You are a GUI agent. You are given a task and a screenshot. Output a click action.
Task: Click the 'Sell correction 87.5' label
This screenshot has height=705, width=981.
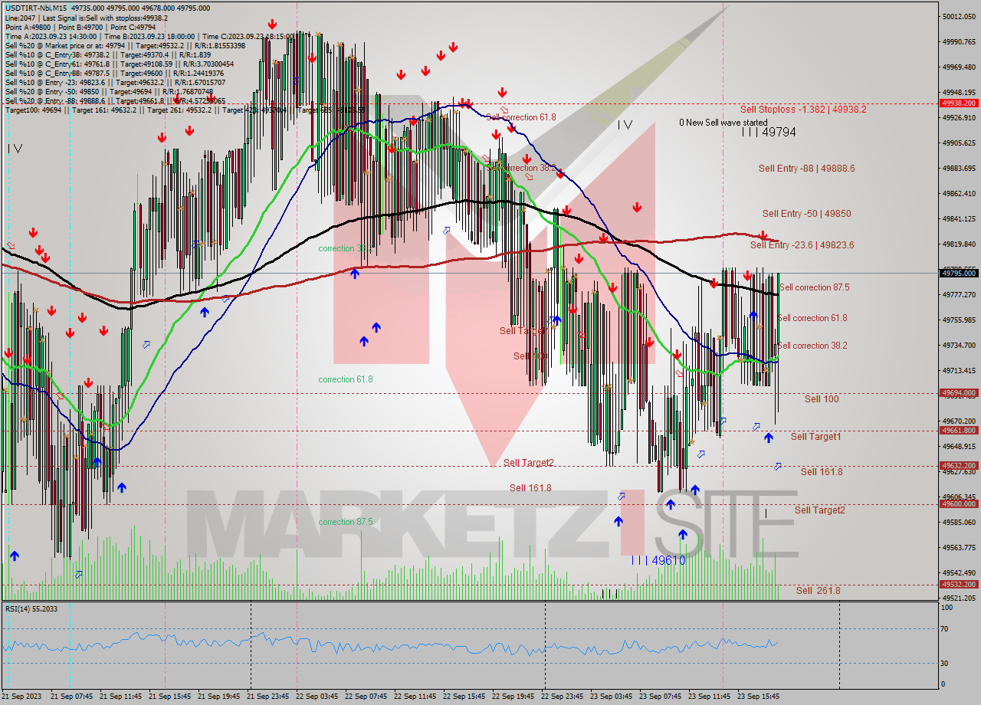point(814,287)
